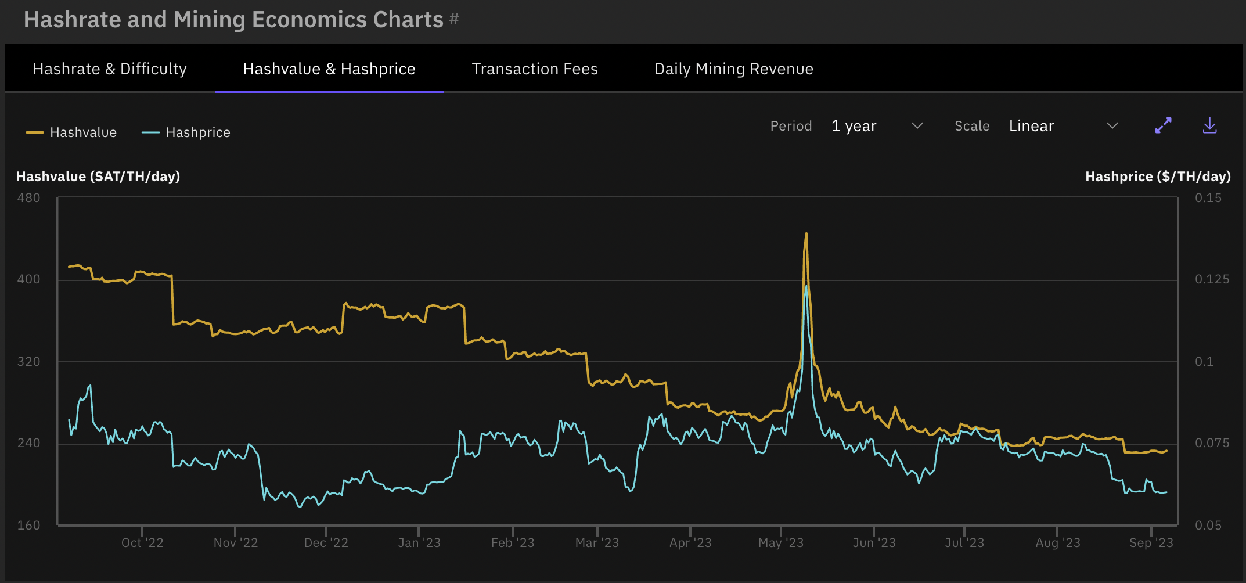1246x583 pixels.
Task: Click the Mar '23 x-axis label
Action: 597,542
